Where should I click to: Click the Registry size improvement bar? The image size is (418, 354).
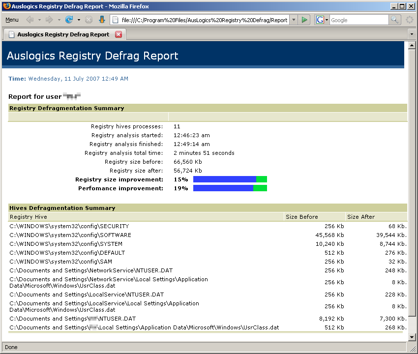click(x=230, y=179)
